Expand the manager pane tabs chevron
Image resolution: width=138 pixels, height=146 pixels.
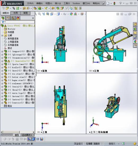(x=33, y=18)
